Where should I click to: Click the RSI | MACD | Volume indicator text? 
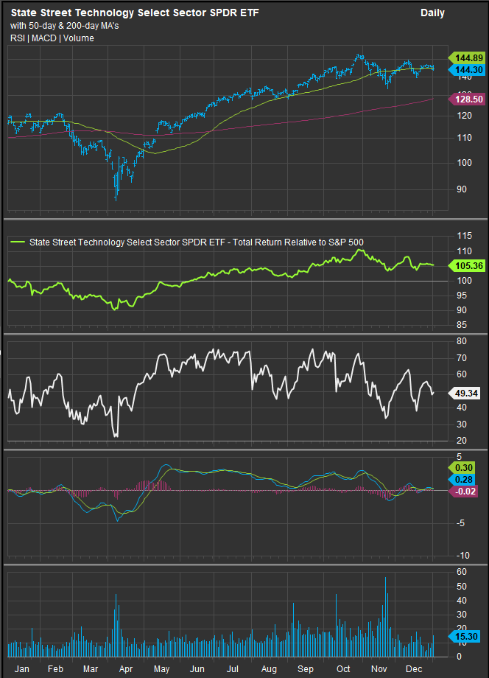(52, 38)
